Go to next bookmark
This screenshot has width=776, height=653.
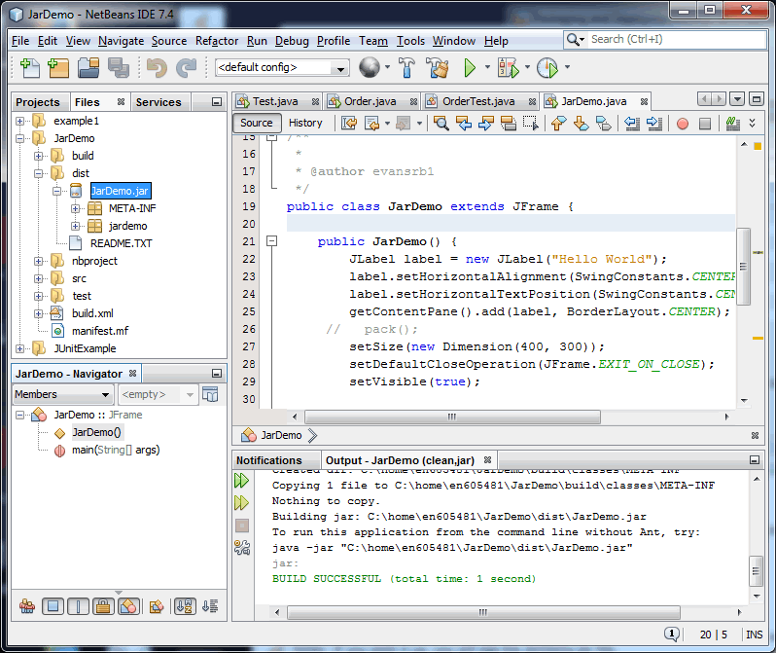581,123
